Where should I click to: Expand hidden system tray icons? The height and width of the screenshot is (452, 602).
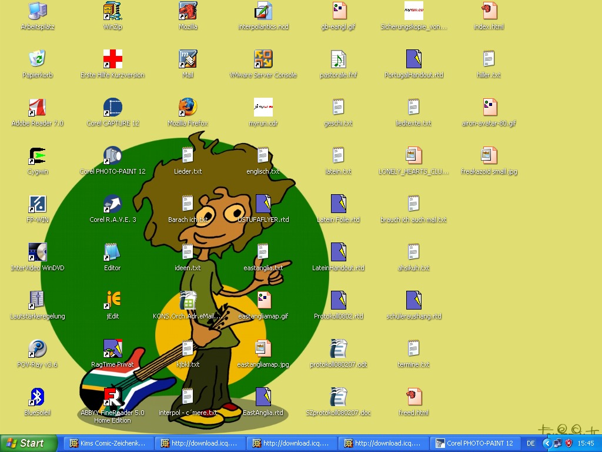(x=547, y=443)
